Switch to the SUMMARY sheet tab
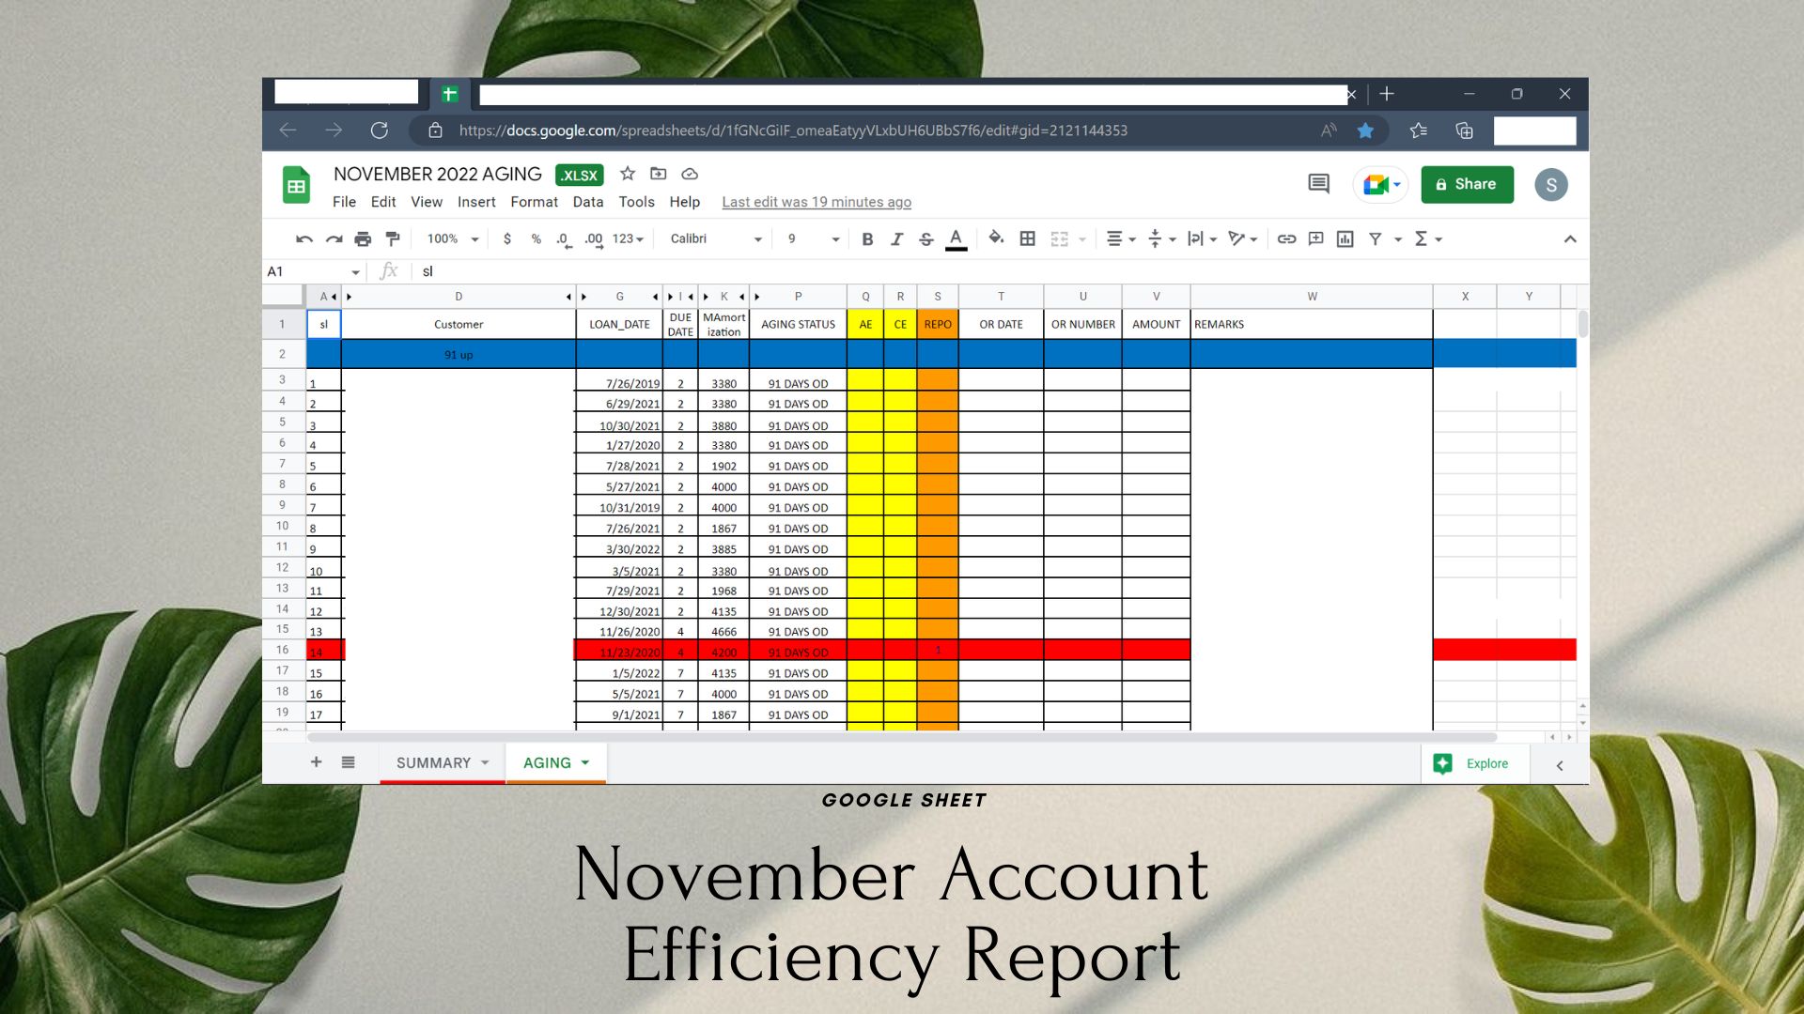Image resolution: width=1804 pixels, height=1014 pixels. pos(433,762)
